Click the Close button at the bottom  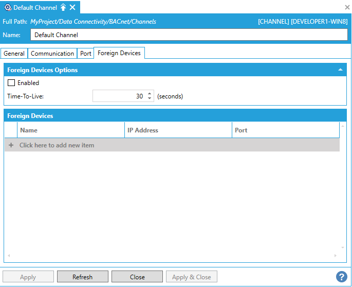(137, 277)
